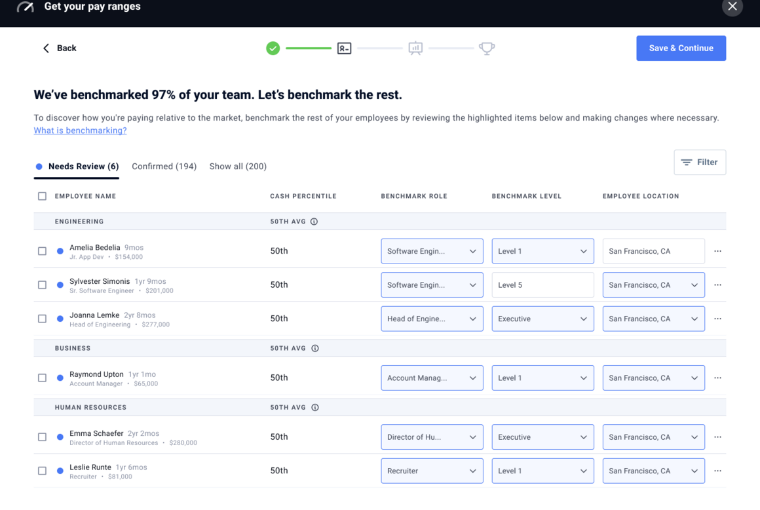The width and height of the screenshot is (760, 510).
Task: Click the completed green checkmark step
Action: coord(273,49)
